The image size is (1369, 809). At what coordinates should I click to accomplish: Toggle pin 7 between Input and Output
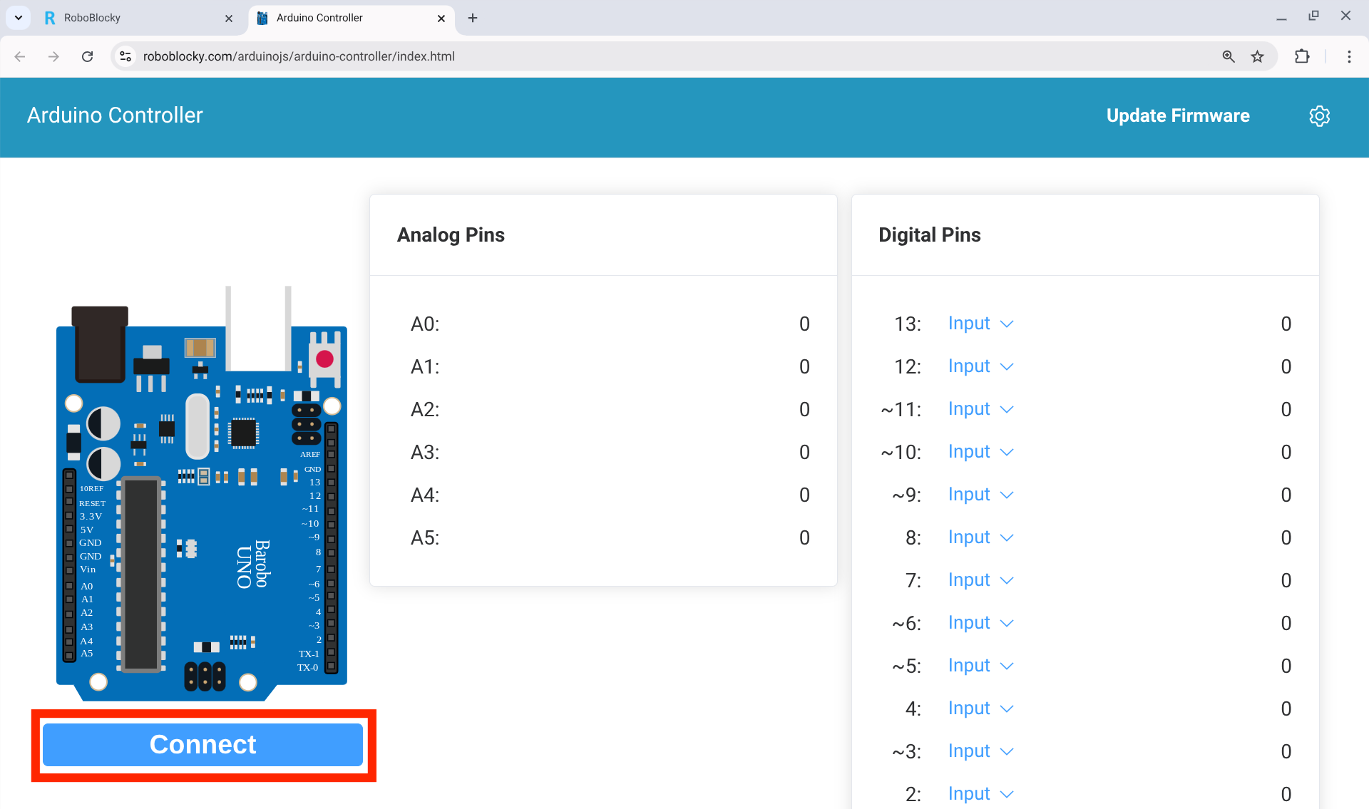tap(981, 579)
